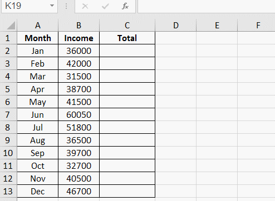This screenshot has height=201, width=275.
Task: Click the cell with value 39700
Action: point(79,153)
